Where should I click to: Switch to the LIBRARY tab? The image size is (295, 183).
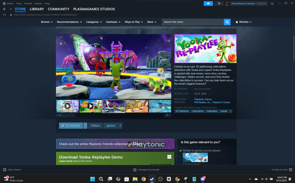[37, 9]
